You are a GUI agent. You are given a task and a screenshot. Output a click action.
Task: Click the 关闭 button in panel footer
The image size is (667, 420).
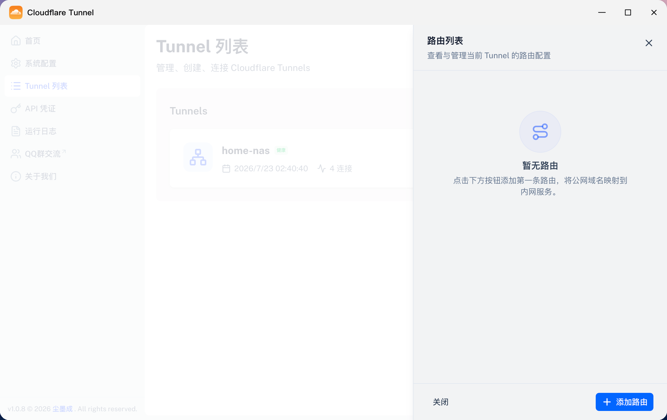tap(440, 402)
